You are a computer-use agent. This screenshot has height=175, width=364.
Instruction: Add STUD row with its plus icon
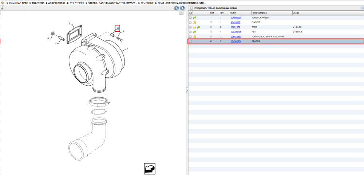pyautogui.click(x=190, y=27)
